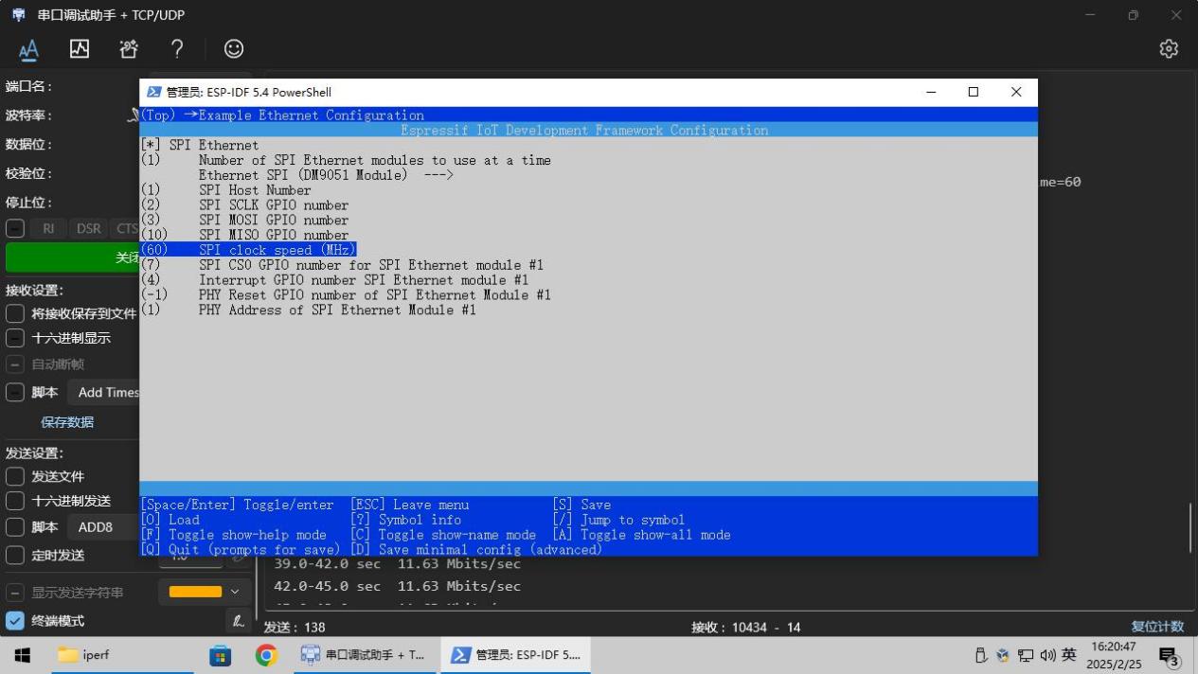Click the VirtualBox tray icon
Image resolution: width=1198 pixels, height=674 pixels.
coord(1003,655)
